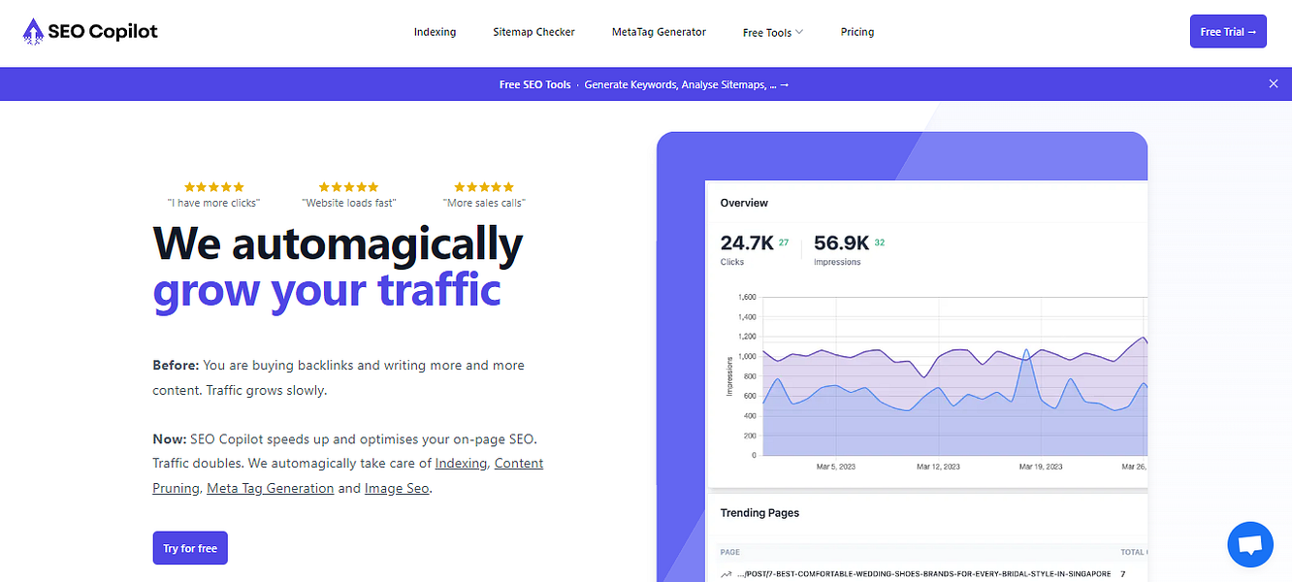Screen dimensions: 1292x582
Task: Click the "Meta Tag Generation" link
Action: coord(270,488)
